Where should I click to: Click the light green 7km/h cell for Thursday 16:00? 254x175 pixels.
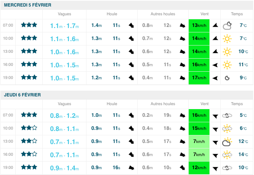pos(199,155)
